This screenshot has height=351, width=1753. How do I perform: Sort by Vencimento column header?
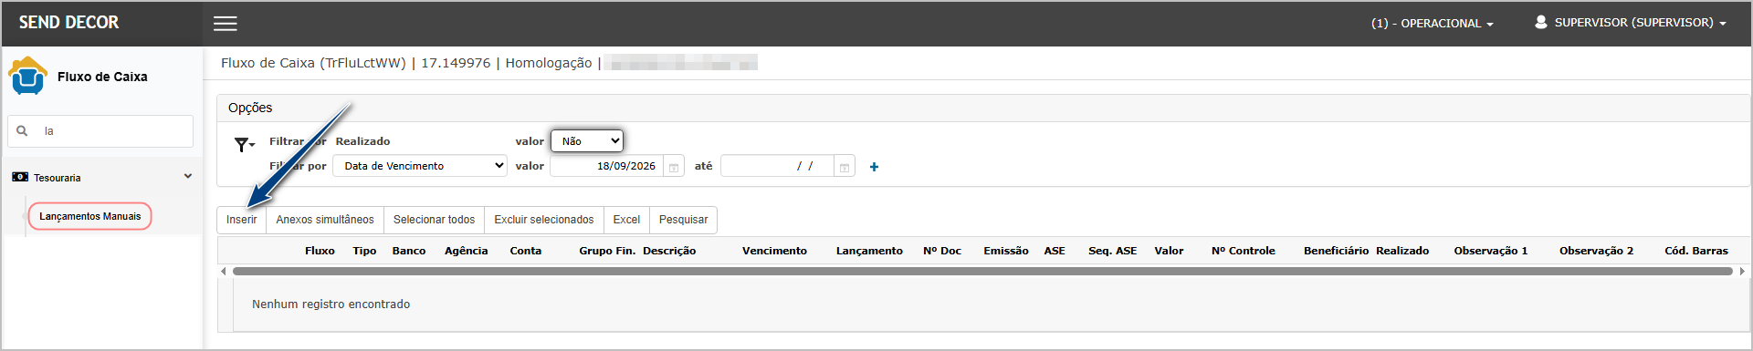click(x=774, y=251)
